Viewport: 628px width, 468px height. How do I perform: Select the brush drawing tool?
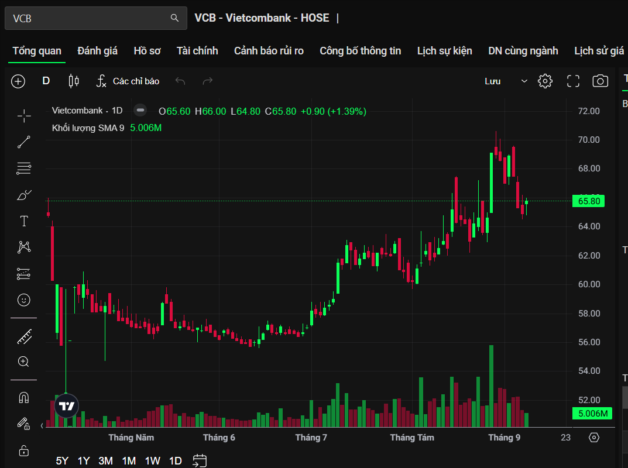[x=24, y=195]
